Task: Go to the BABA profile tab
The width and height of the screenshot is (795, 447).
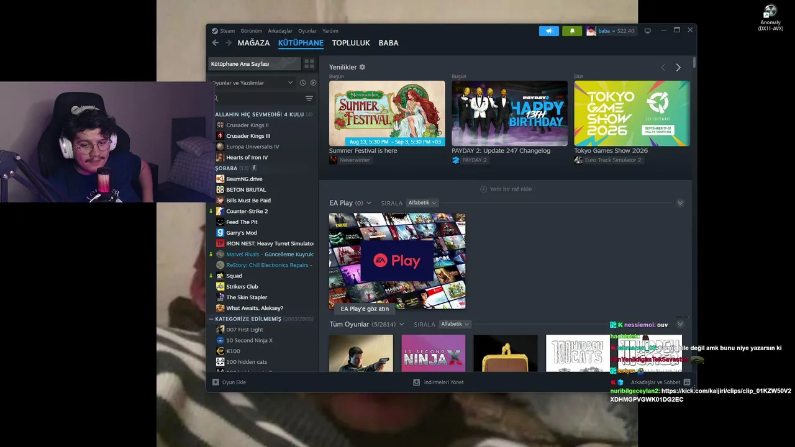Action: point(389,43)
